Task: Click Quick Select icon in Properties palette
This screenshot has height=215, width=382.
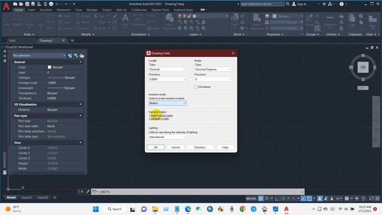Action: (x=82, y=56)
